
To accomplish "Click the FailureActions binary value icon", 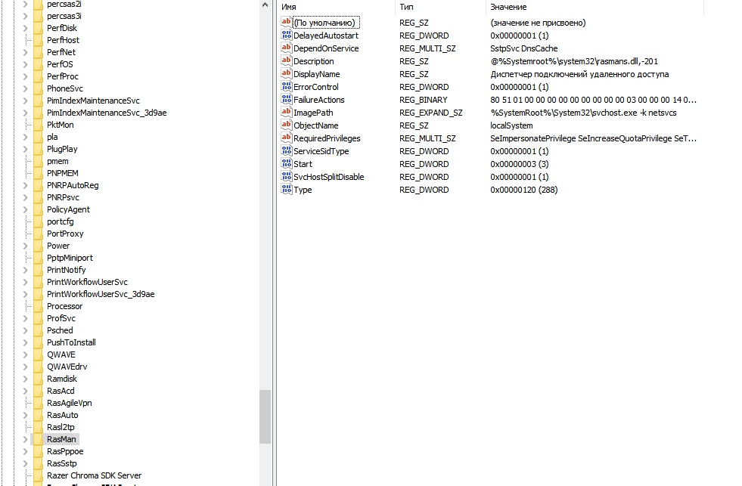I will click(x=287, y=99).
